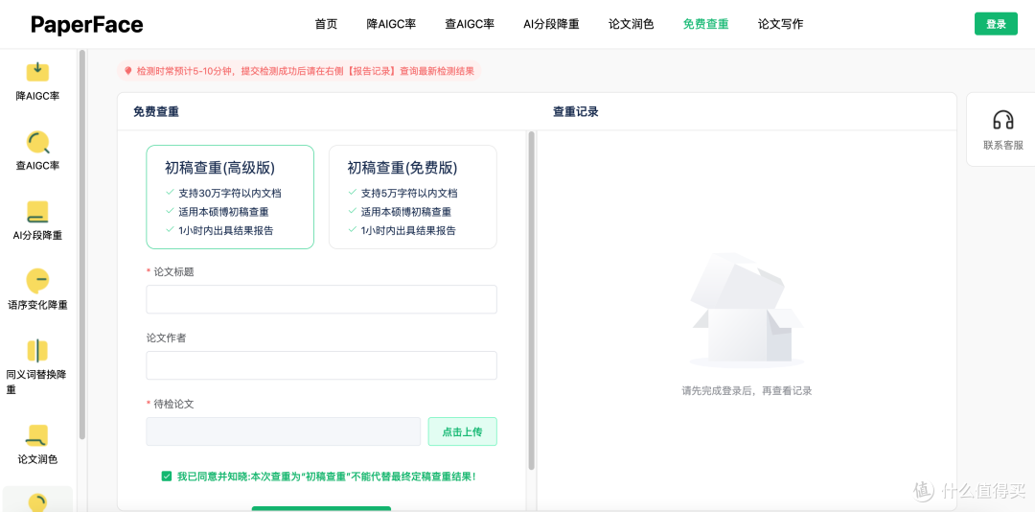Select the 初稿查重(免费版) plan card
Screen dimensions: 1035x512
pos(412,197)
